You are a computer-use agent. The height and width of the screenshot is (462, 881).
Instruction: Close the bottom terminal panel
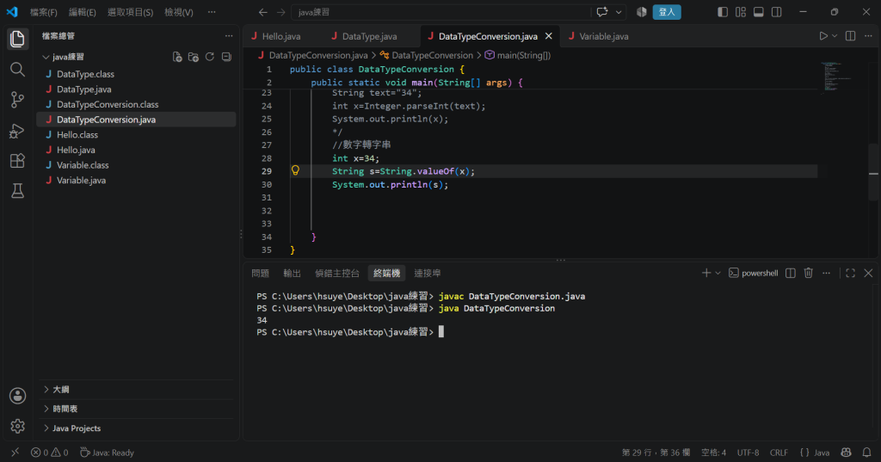pos(869,273)
